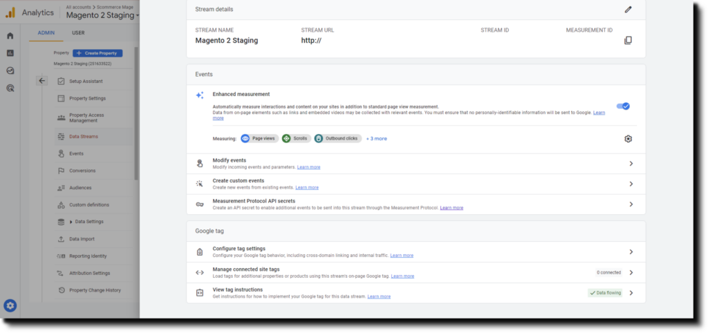Image resolution: width=708 pixels, height=333 pixels.
Task: Open Events in admin menu
Action: [76, 153]
